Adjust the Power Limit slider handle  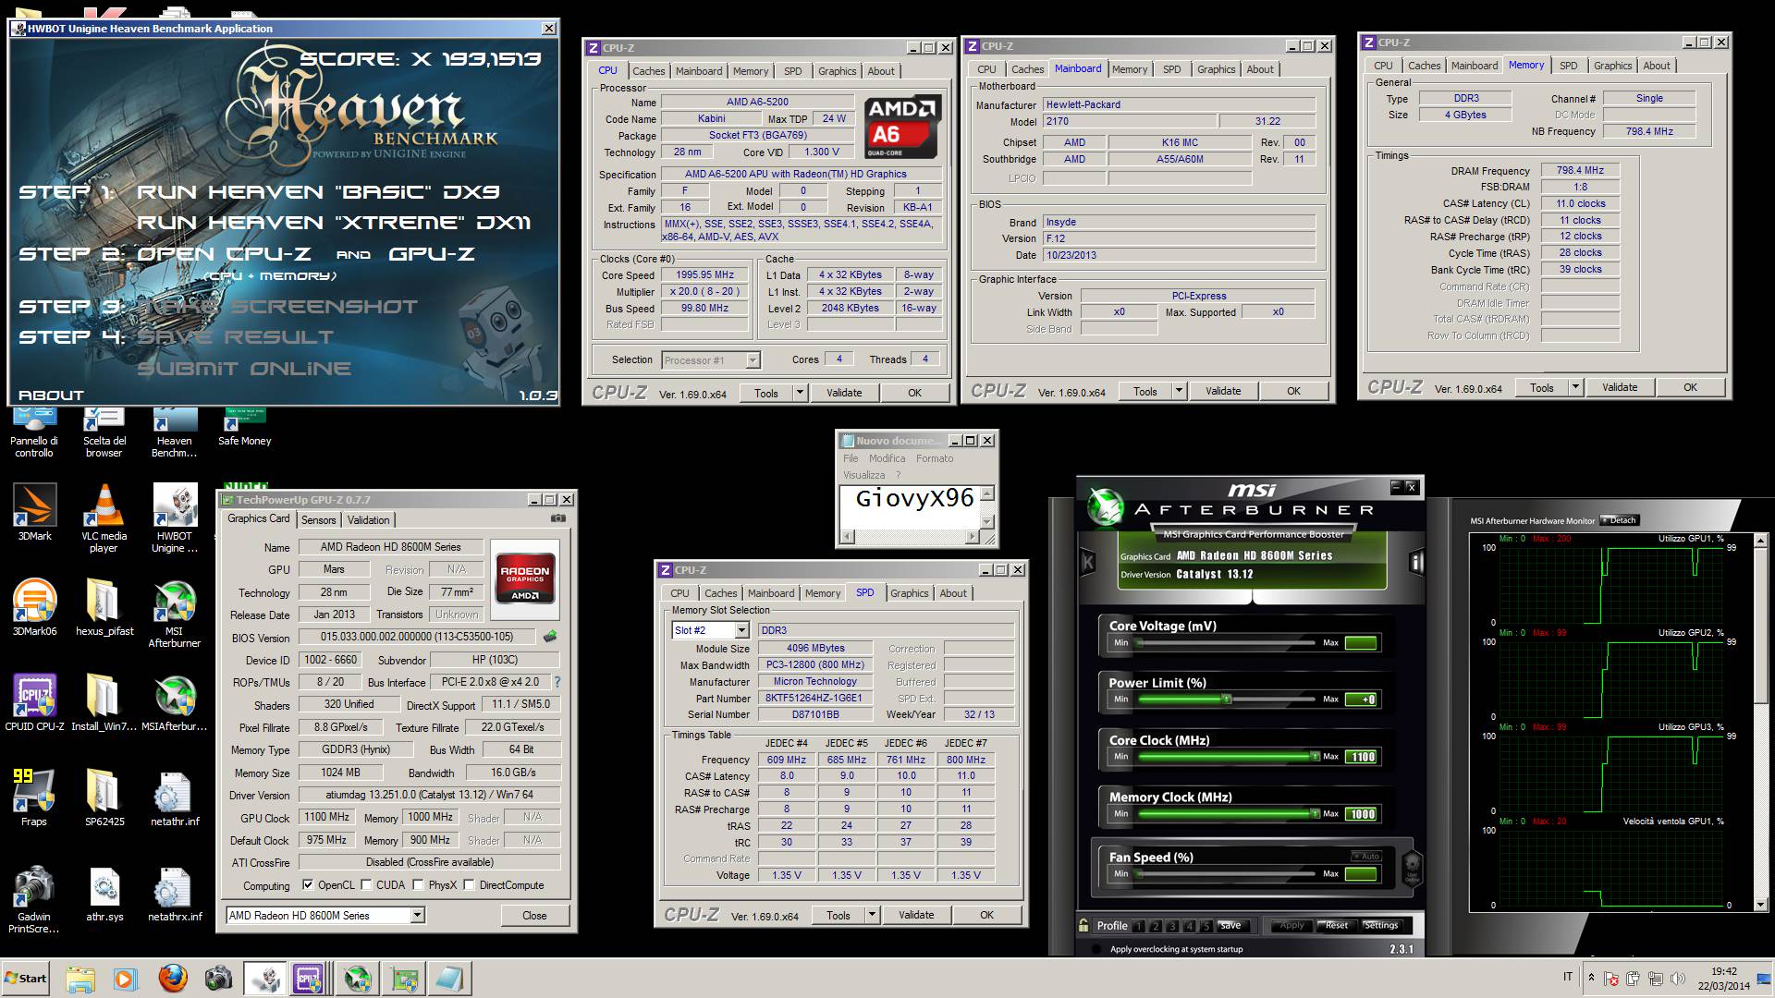(1227, 700)
